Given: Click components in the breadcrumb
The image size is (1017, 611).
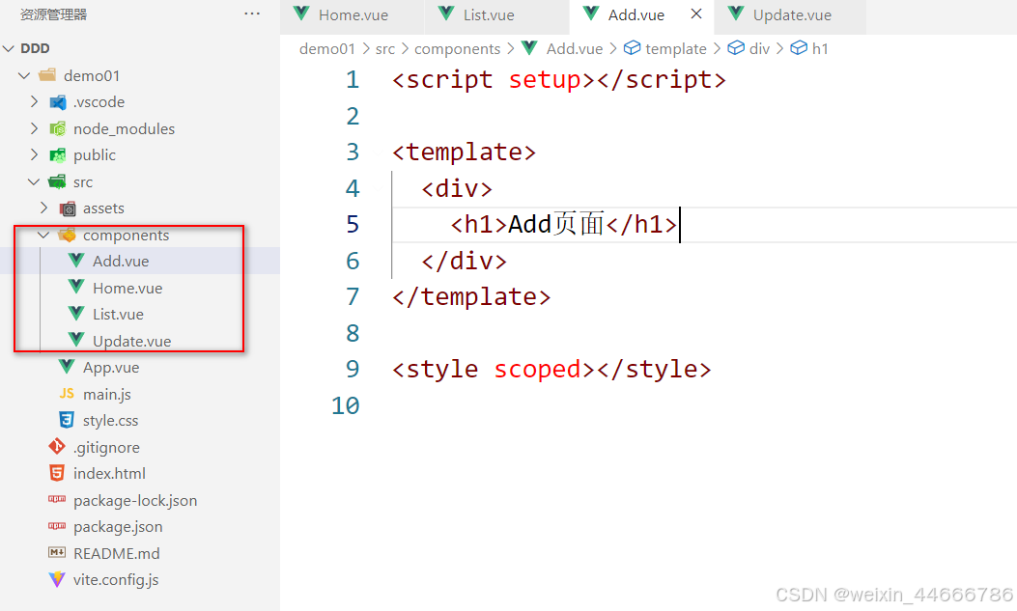Looking at the screenshot, I should tap(457, 48).
